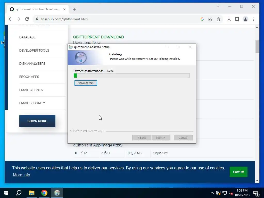Viewport: 264px width, 198px height.
Task: Open the EMAIL SECURITY category
Action: click(x=32, y=103)
